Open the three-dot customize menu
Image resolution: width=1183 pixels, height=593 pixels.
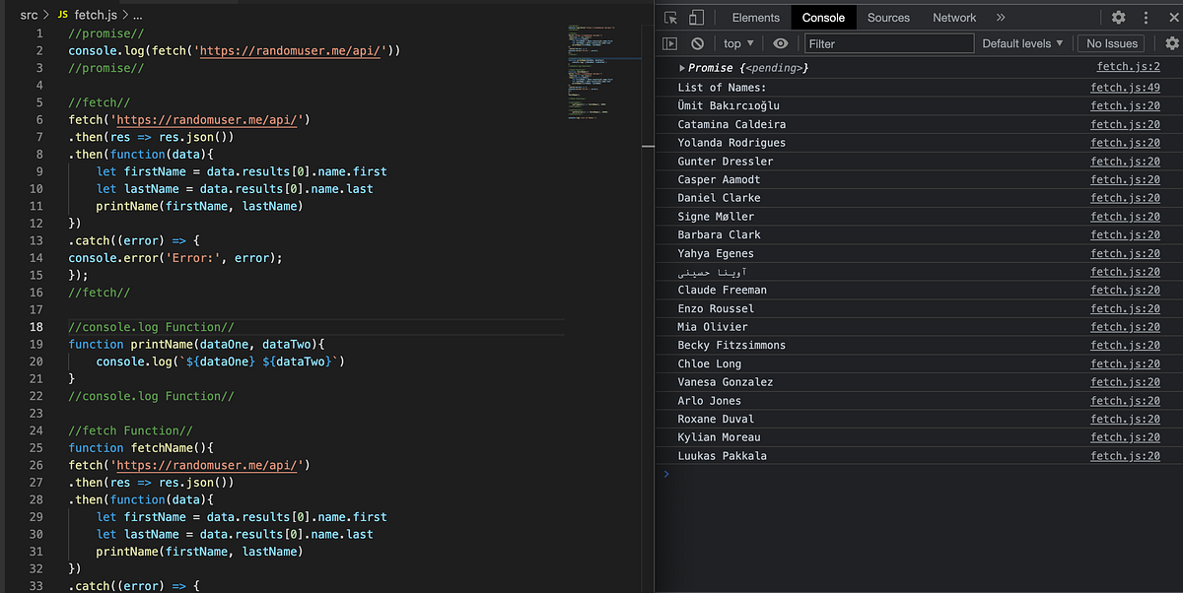(x=1147, y=17)
